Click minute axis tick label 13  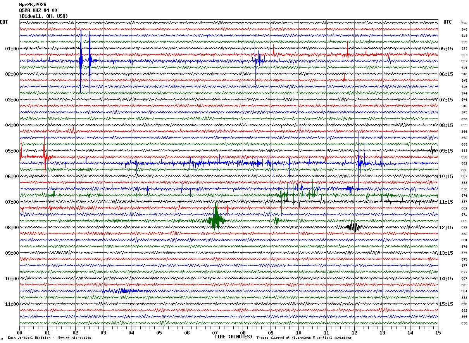point(382,333)
